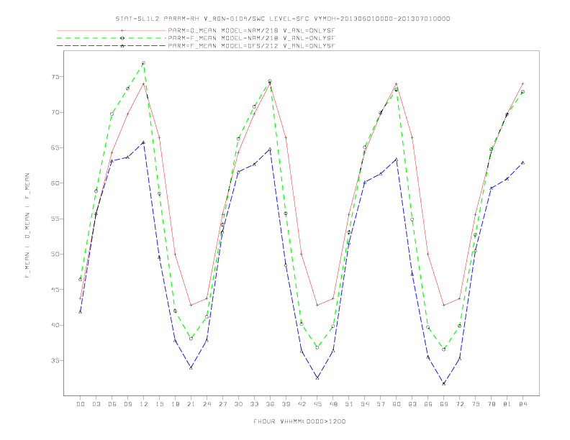Click x-axis tick label 51
The width and height of the screenshot is (570, 440).
point(349,404)
